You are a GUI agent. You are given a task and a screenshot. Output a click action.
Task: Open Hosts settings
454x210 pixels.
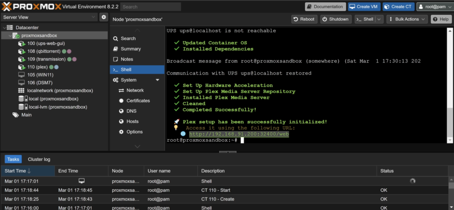(x=137, y=121)
